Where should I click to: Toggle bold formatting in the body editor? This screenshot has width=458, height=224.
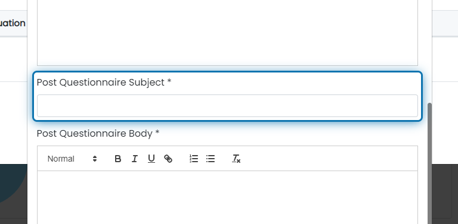[x=117, y=159]
